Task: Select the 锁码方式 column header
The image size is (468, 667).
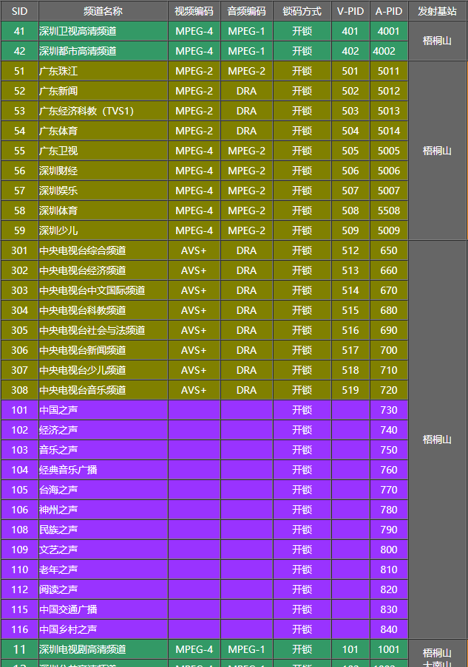Action: click(x=302, y=11)
